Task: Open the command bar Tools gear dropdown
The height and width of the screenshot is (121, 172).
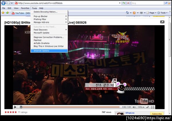Action: tap(162, 13)
